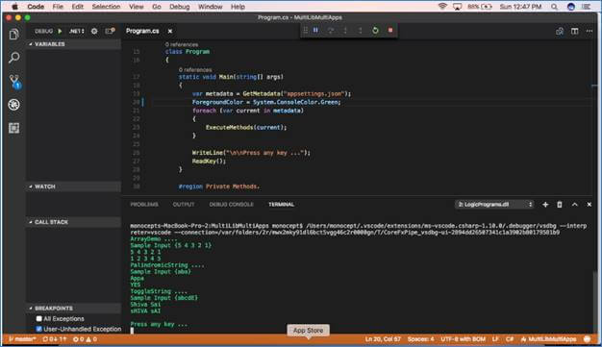Switch to the DEBUG CONSOLE tab
The image size is (602, 347).
(231, 205)
